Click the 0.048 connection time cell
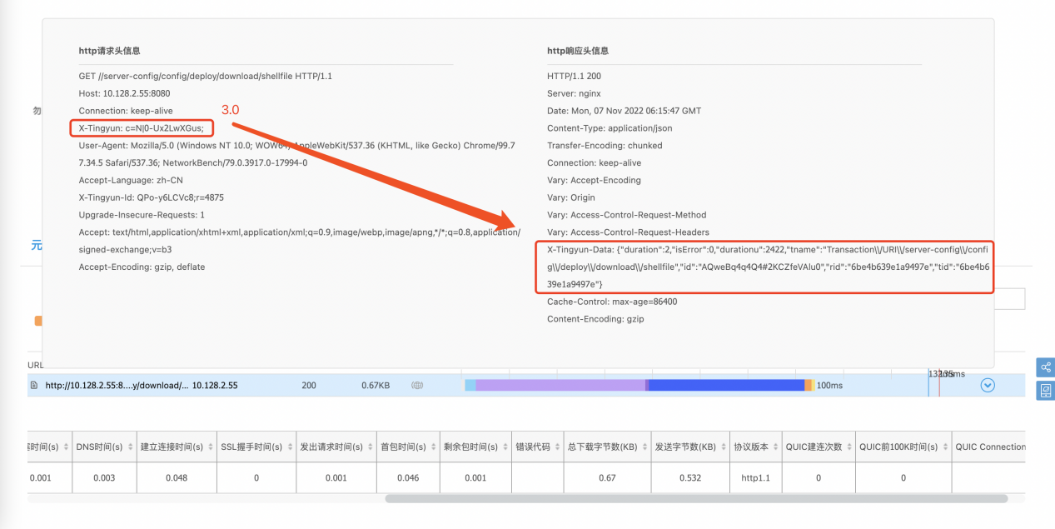The image size is (1055, 529). click(x=175, y=477)
